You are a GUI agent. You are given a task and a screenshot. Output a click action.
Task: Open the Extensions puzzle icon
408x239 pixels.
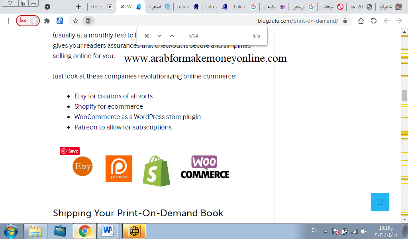47,21
